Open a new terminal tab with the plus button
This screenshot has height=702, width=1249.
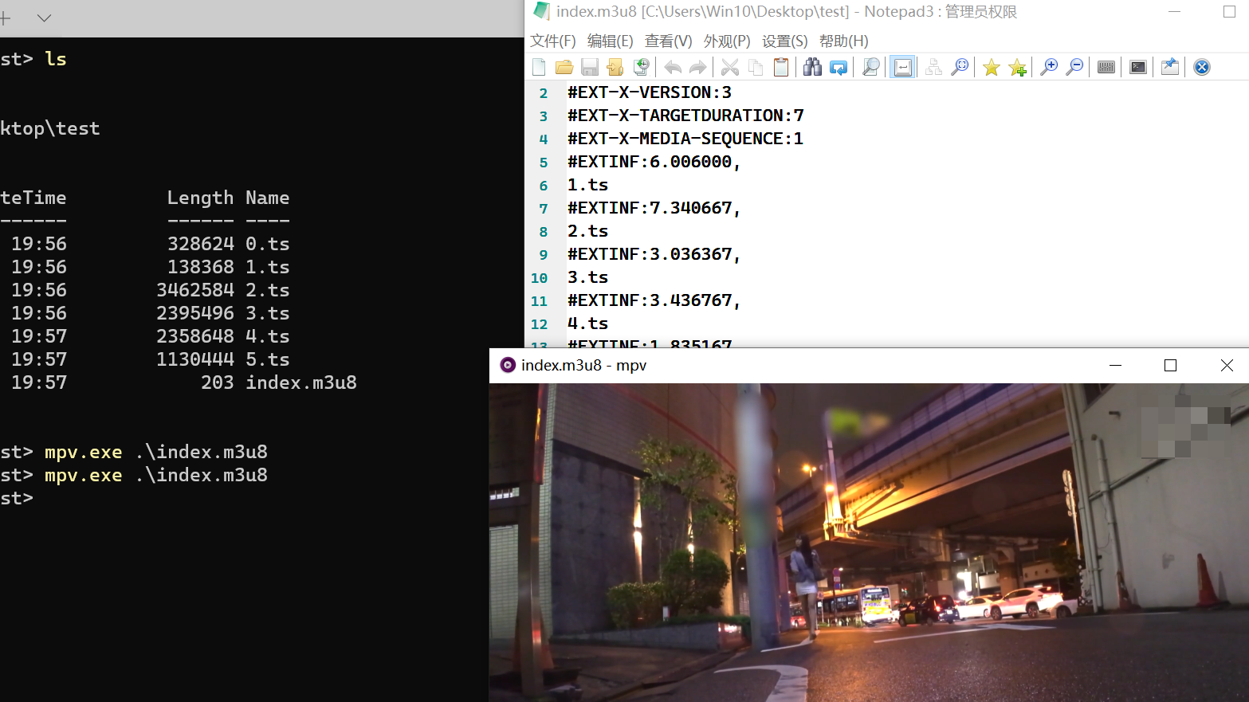point(6,18)
